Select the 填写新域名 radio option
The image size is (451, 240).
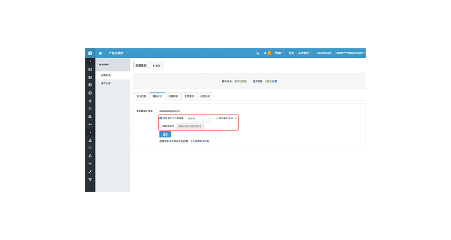[161, 127]
